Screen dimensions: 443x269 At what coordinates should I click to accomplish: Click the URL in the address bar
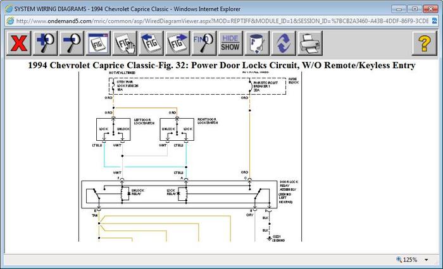pyautogui.click(x=222, y=21)
